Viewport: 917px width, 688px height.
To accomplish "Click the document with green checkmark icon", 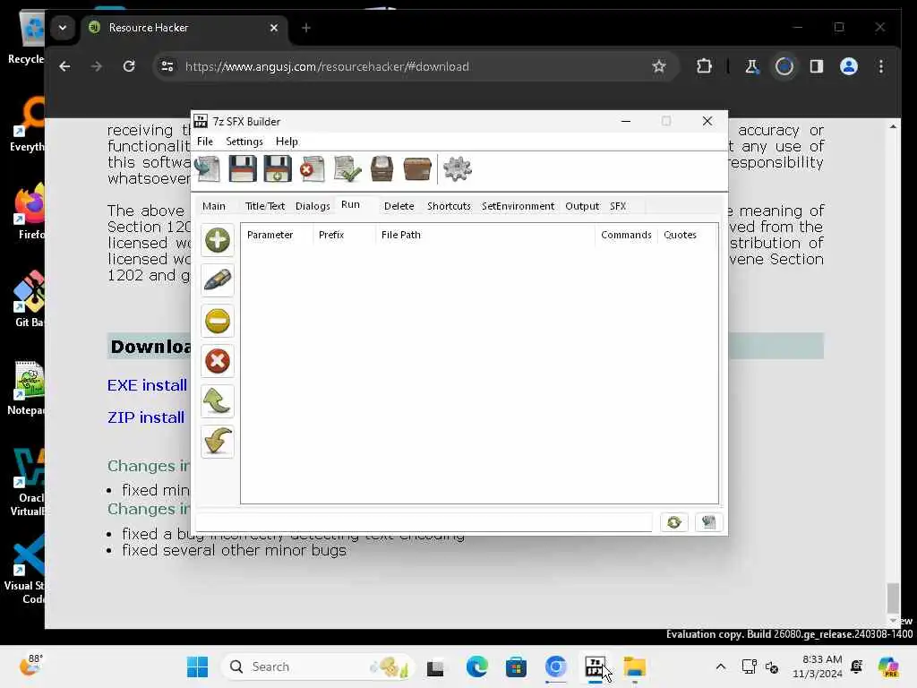I will [x=347, y=169].
